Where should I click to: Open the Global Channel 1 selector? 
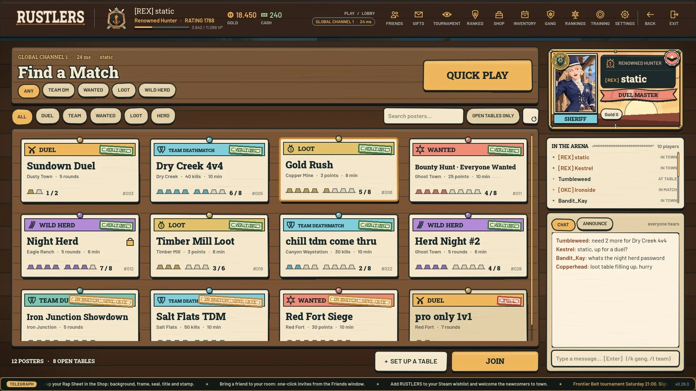343,22
